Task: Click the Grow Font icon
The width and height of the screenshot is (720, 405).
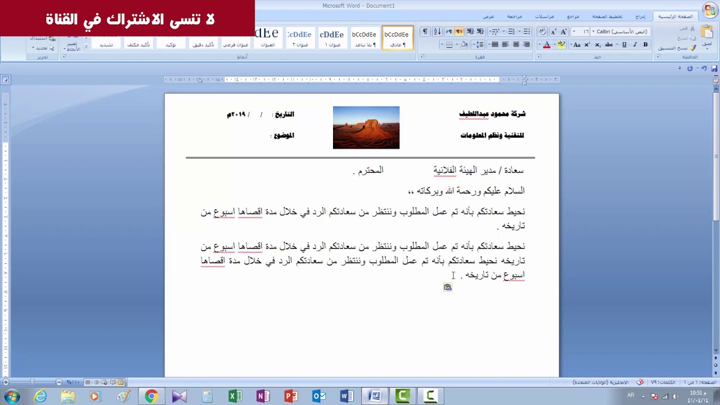Action: 564,31
